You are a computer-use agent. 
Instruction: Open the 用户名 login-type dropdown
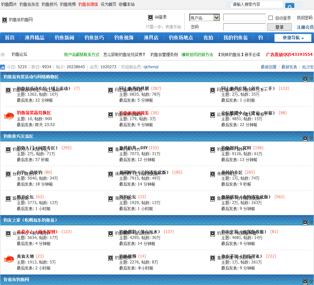point(204,18)
